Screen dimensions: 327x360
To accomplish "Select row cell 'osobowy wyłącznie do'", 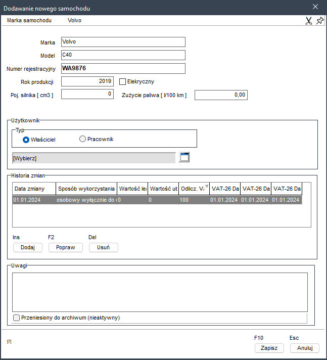I will 86,200.
